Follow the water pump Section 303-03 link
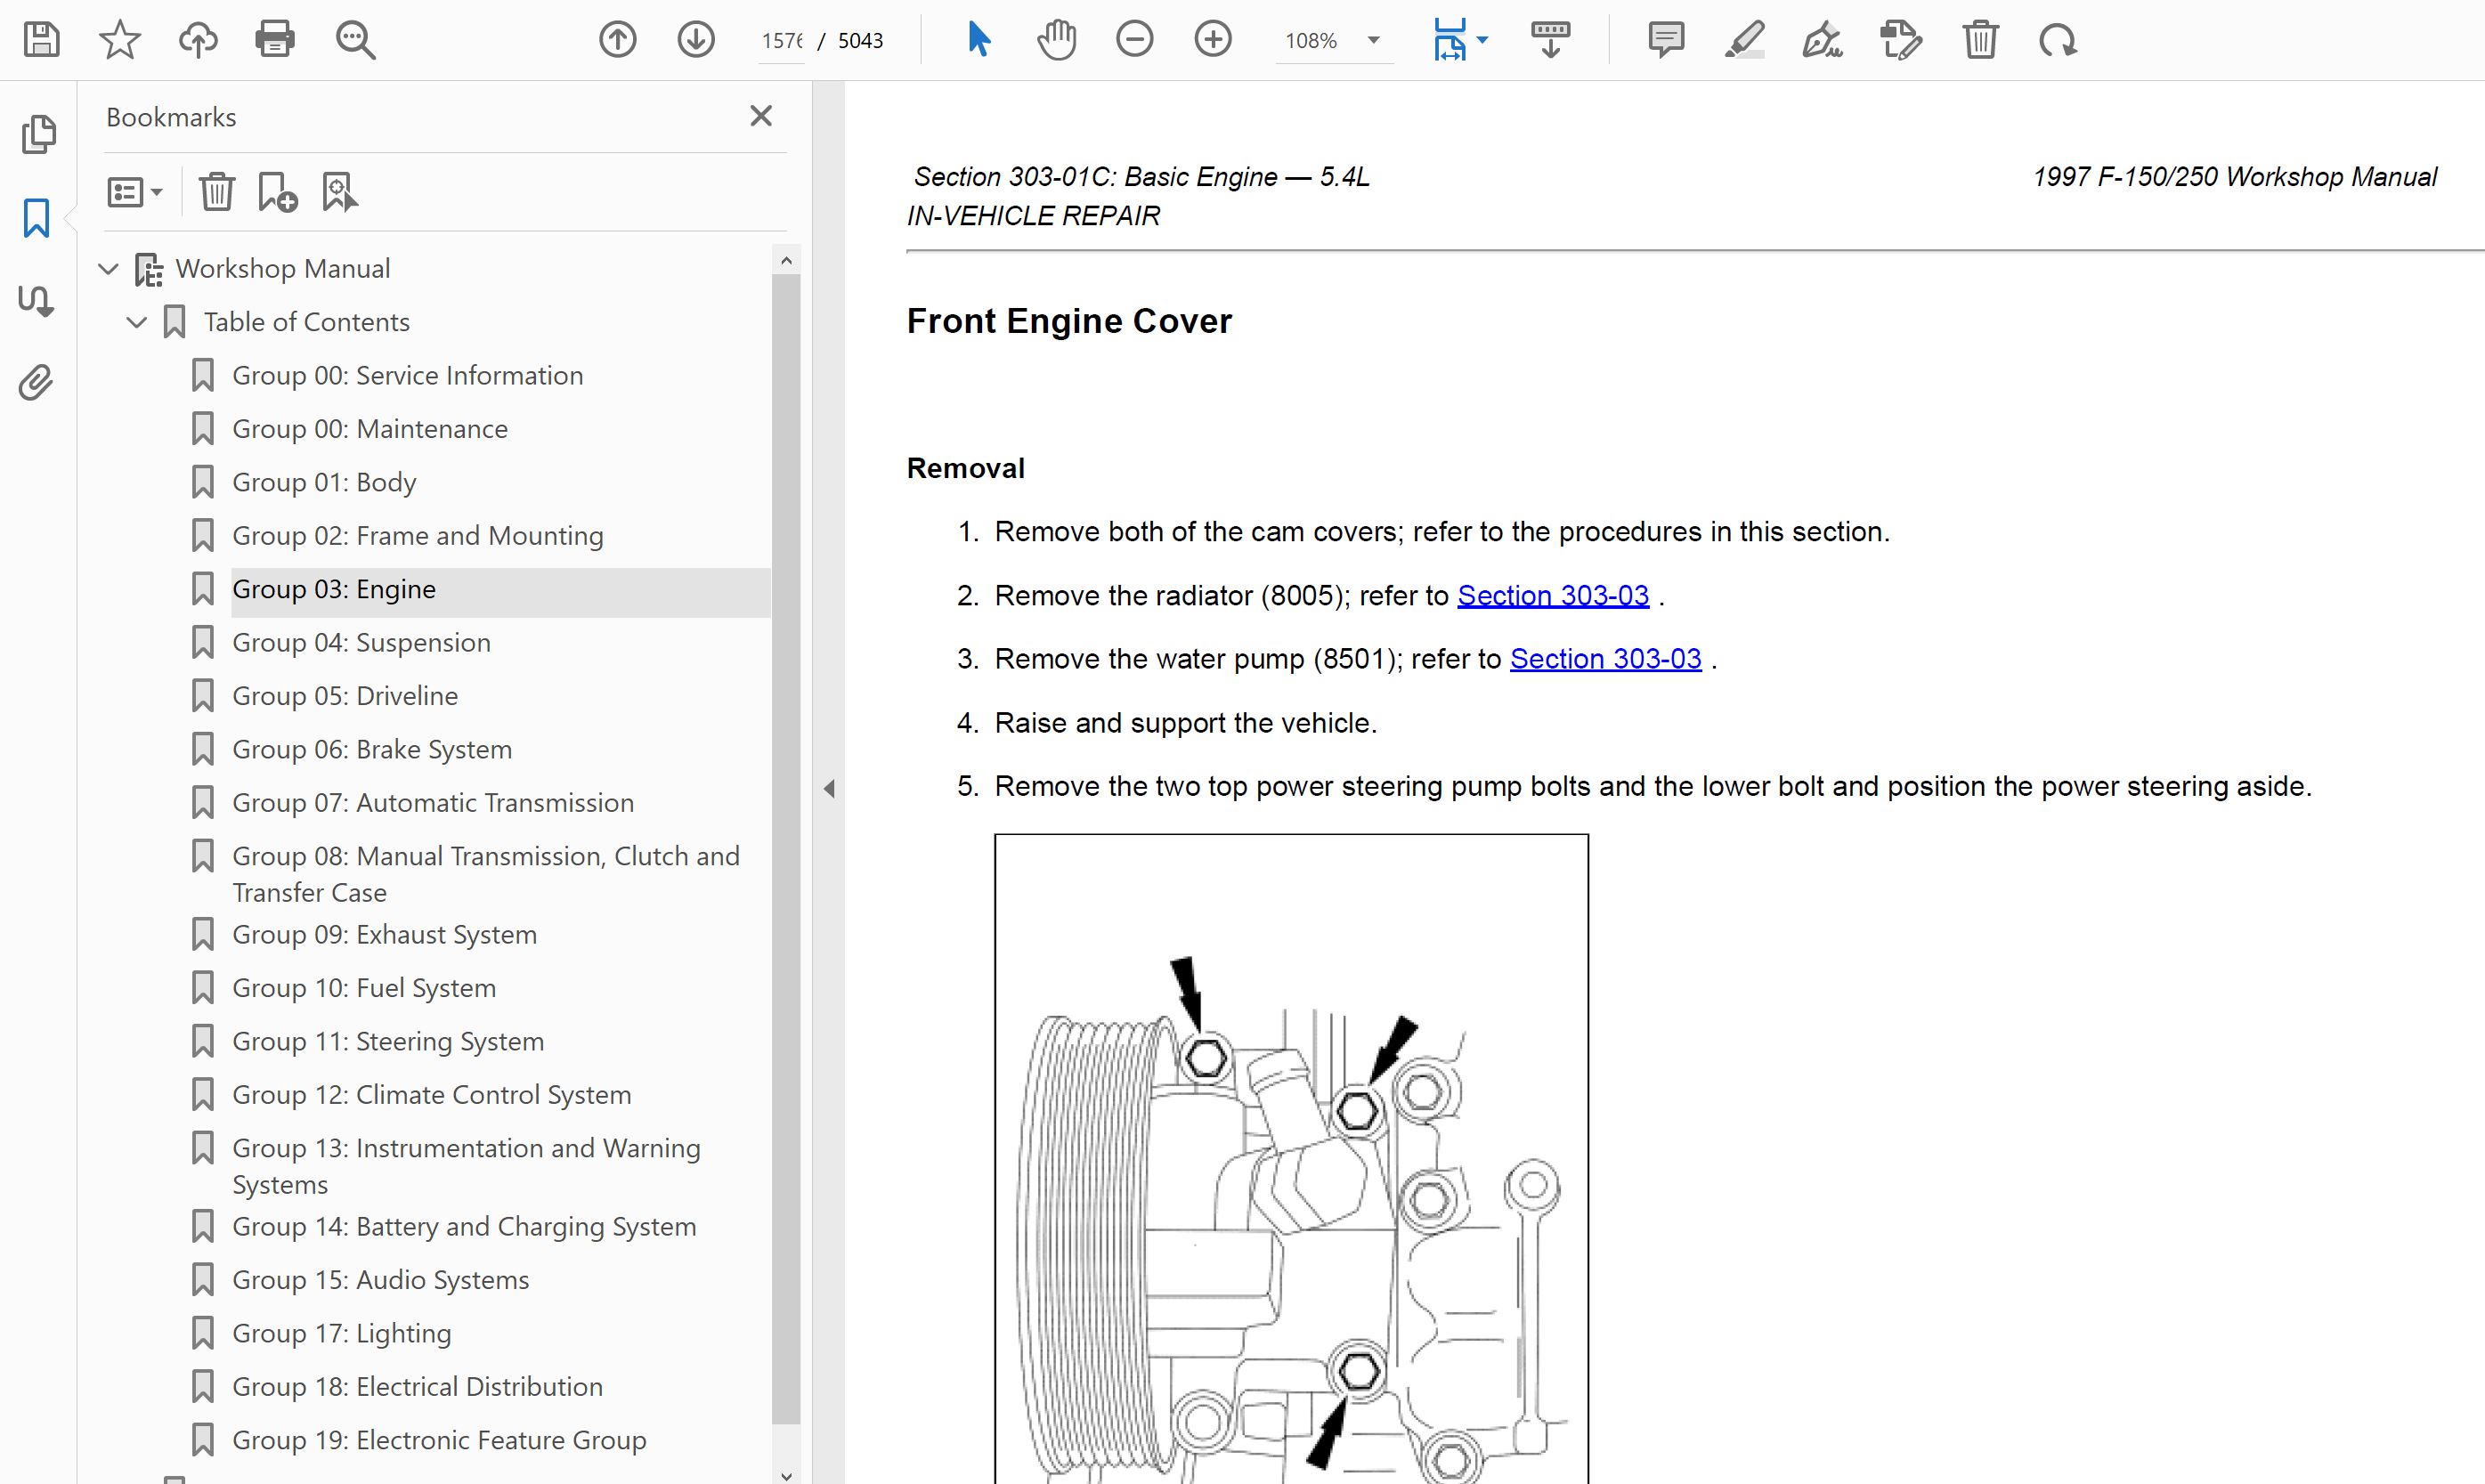 pos(1605,659)
